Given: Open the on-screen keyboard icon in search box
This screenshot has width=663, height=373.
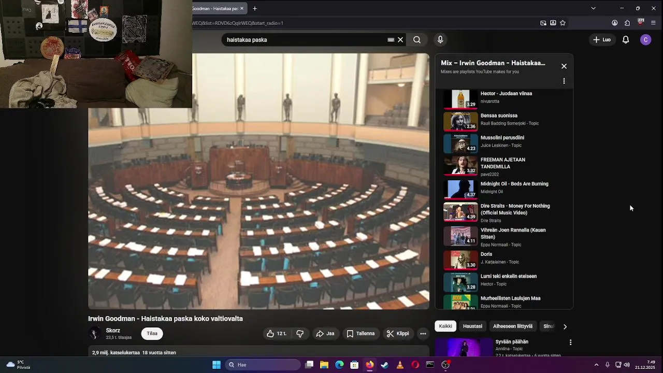Looking at the screenshot, I should pos(391,40).
